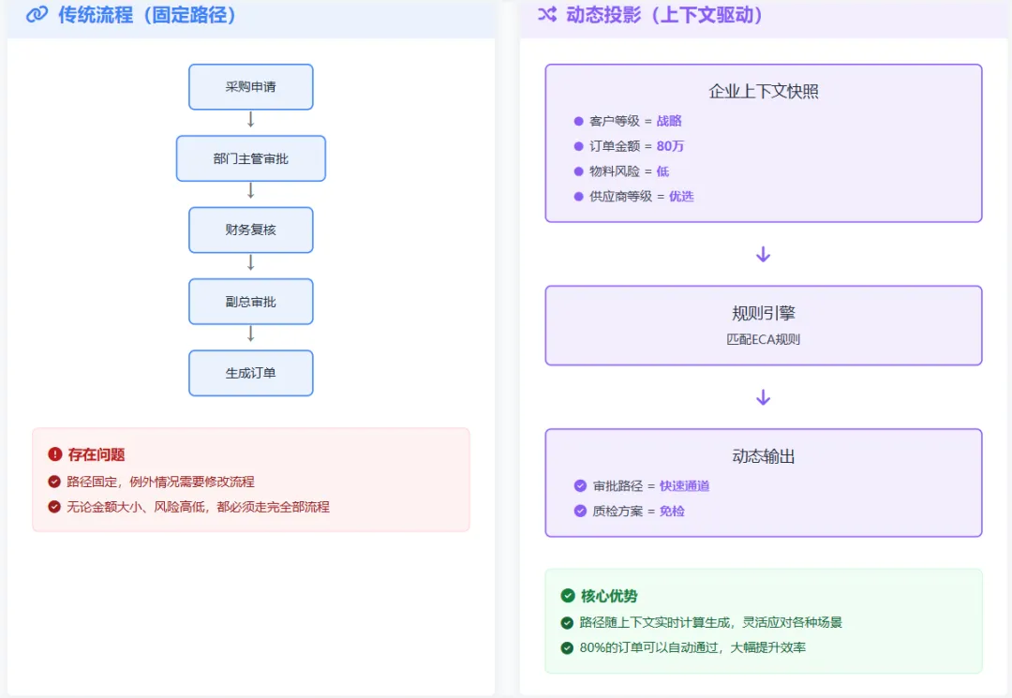Click the 免检 value
Screen dimensions: 1012x698
pyautogui.click(x=672, y=511)
